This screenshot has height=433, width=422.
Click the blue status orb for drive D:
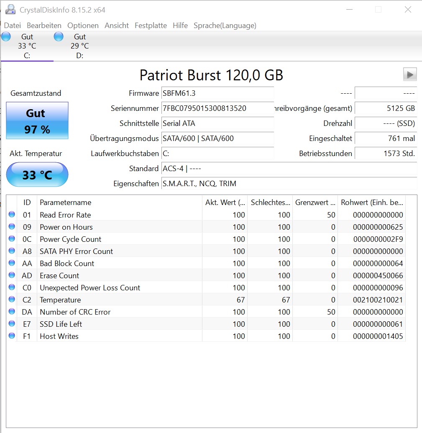tap(59, 36)
